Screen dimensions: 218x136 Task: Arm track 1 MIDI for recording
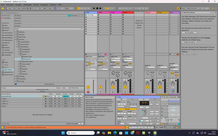click(88, 92)
